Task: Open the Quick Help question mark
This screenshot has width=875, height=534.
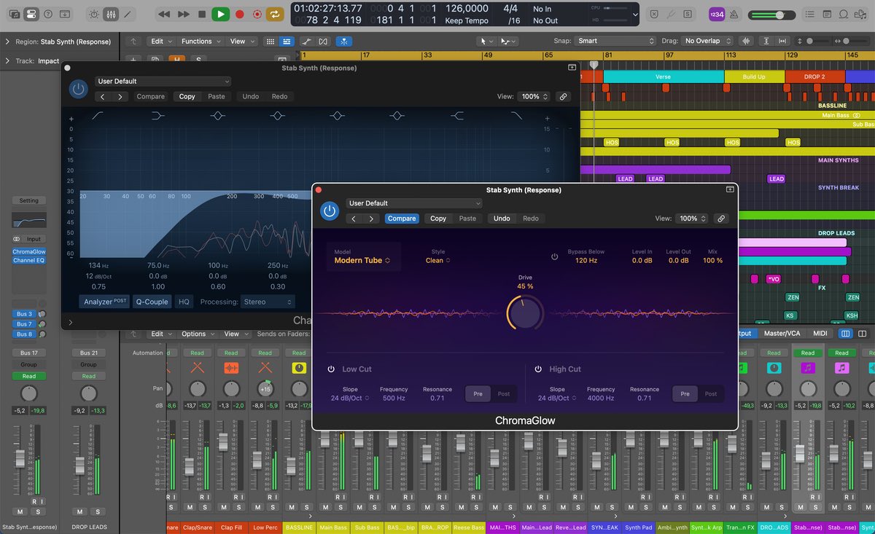Action: point(48,14)
